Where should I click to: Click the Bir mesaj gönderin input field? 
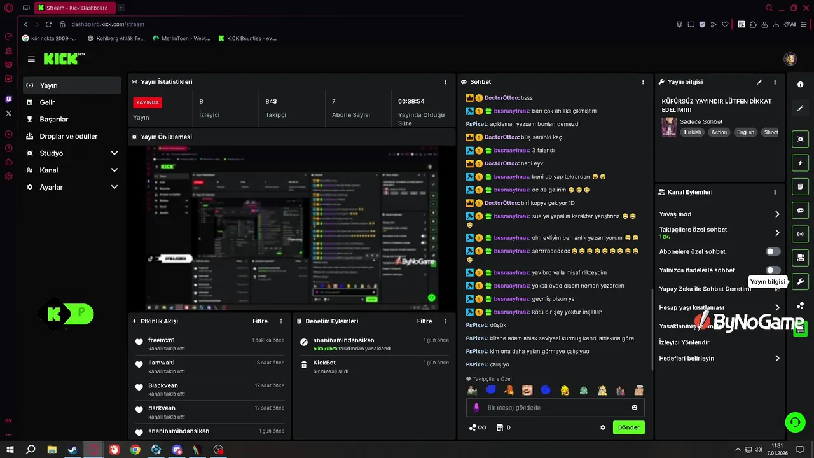coord(555,407)
